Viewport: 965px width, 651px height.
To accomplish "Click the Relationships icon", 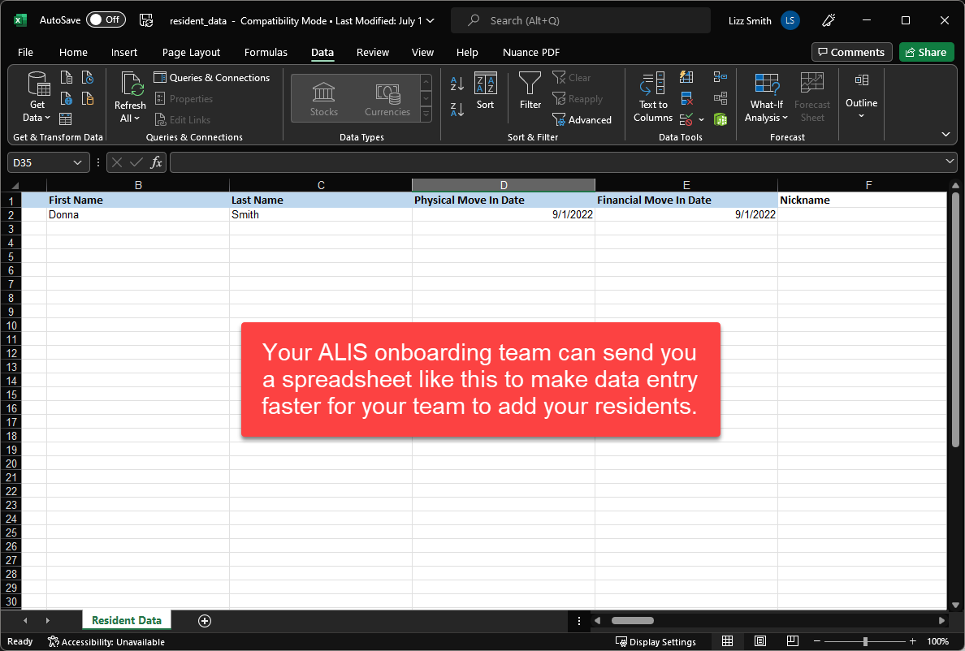I will (x=720, y=98).
